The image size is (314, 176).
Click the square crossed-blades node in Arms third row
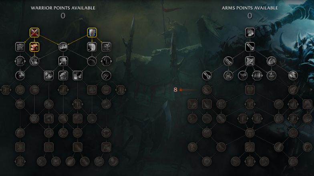[x=250, y=61]
